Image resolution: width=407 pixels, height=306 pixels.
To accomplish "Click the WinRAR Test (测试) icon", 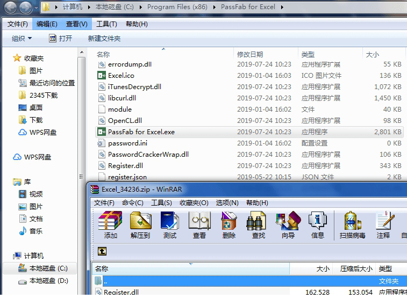I will pos(170,221).
